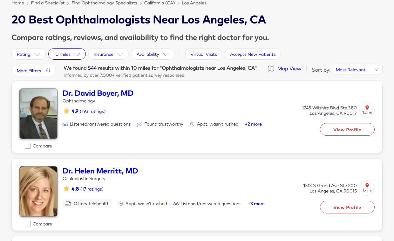394x241 pixels.
Task: Click address 1245 Wilshire Blvd Ste 380
Action: (329, 108)
